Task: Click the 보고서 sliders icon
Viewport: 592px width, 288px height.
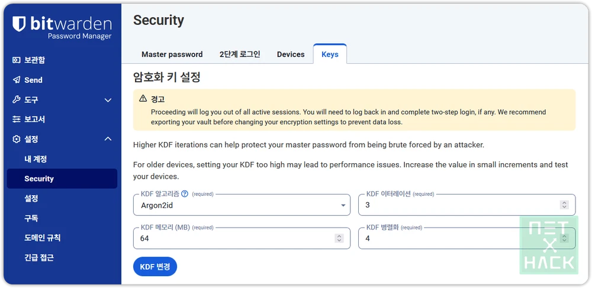Action: [x=16, y=119]
